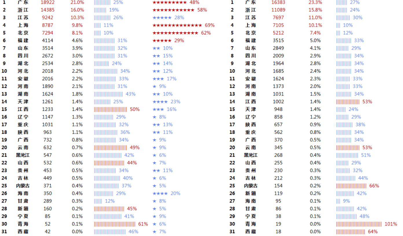The image size is (403, 236).
Task: Select the red bar labeled 66%
Action: 351,186
